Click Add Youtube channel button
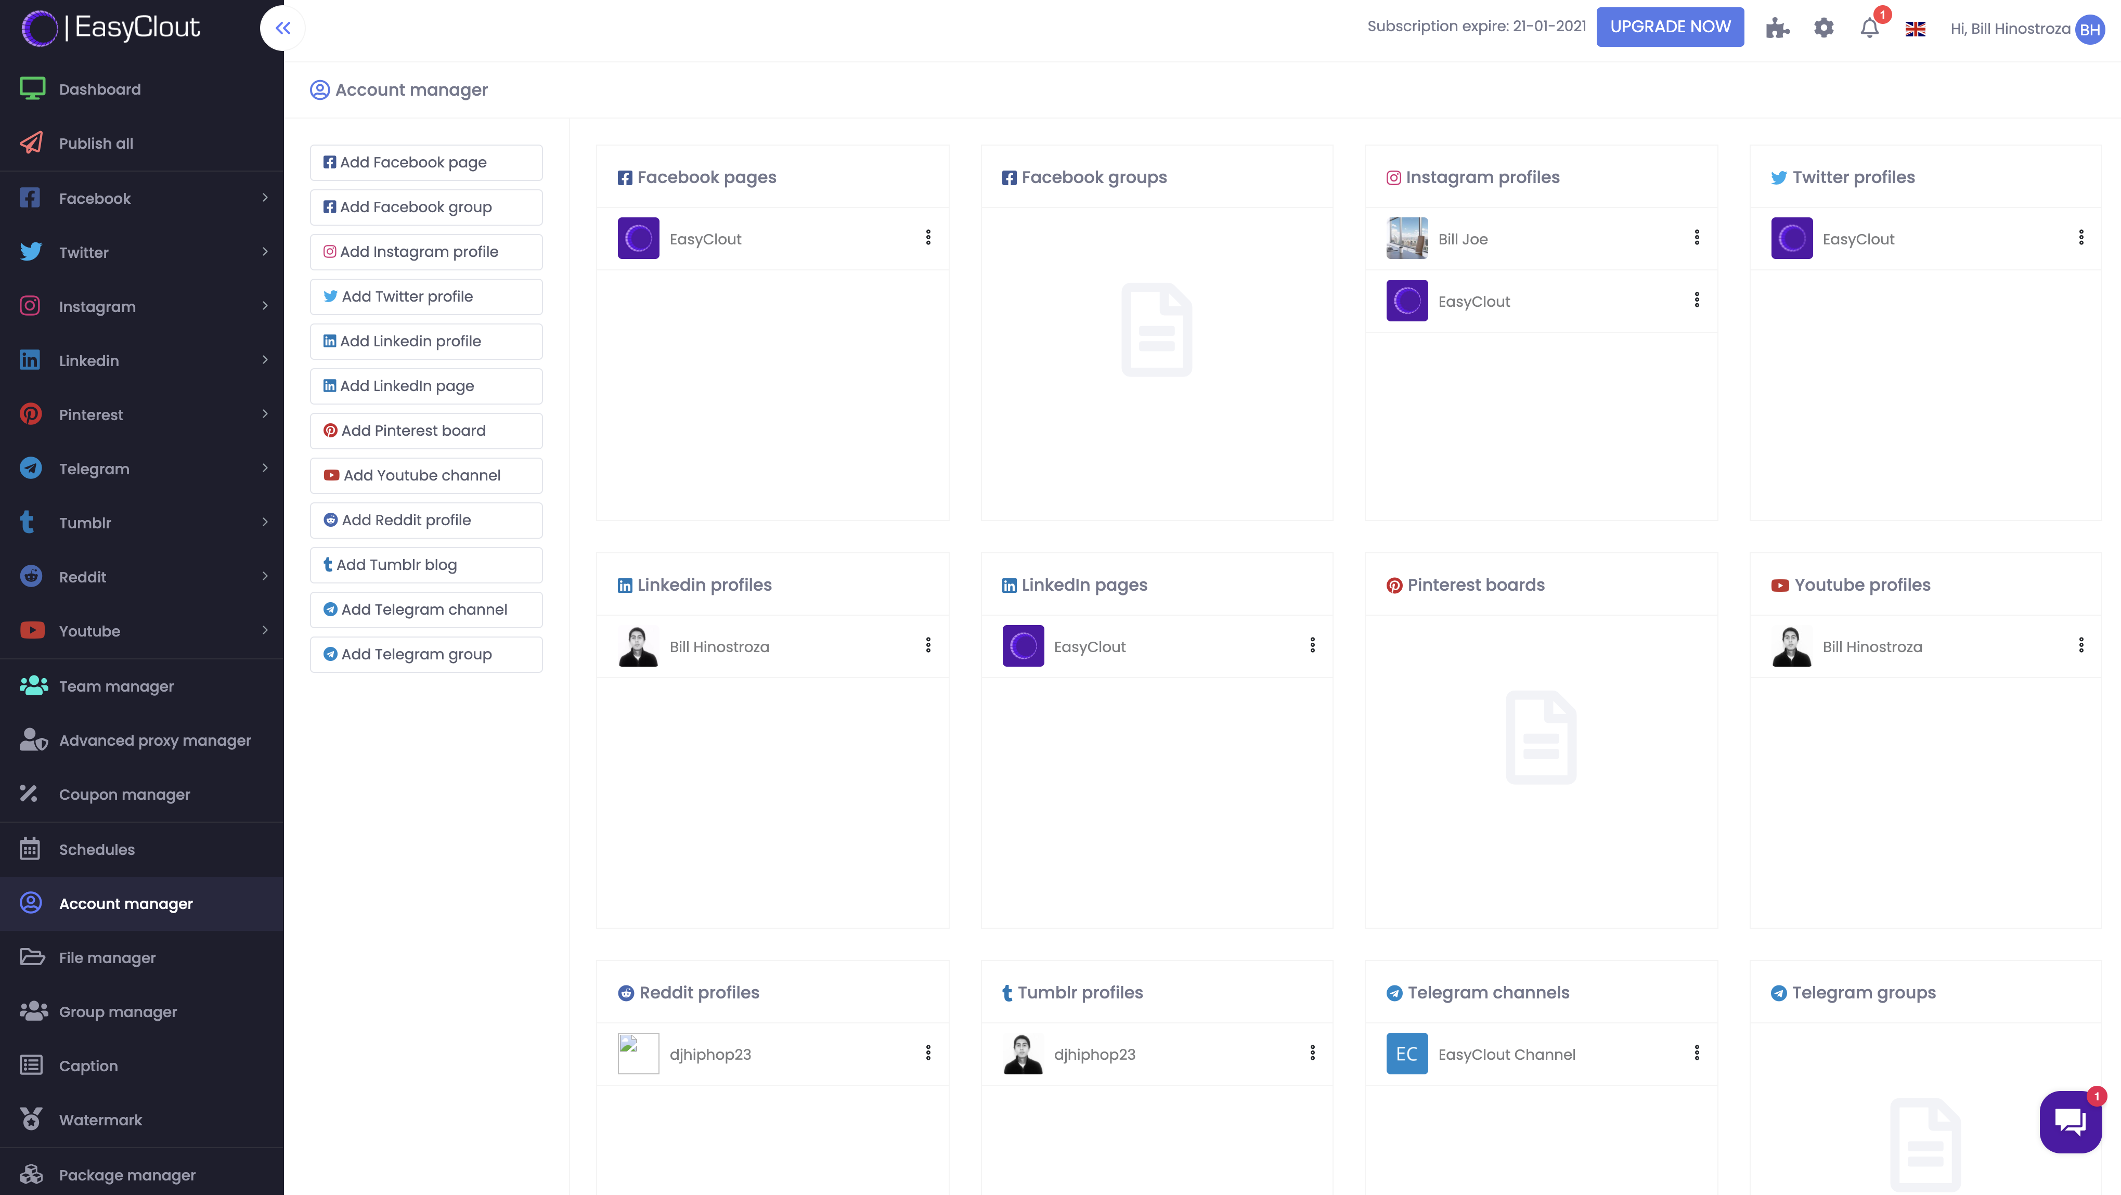 point(425,476)
